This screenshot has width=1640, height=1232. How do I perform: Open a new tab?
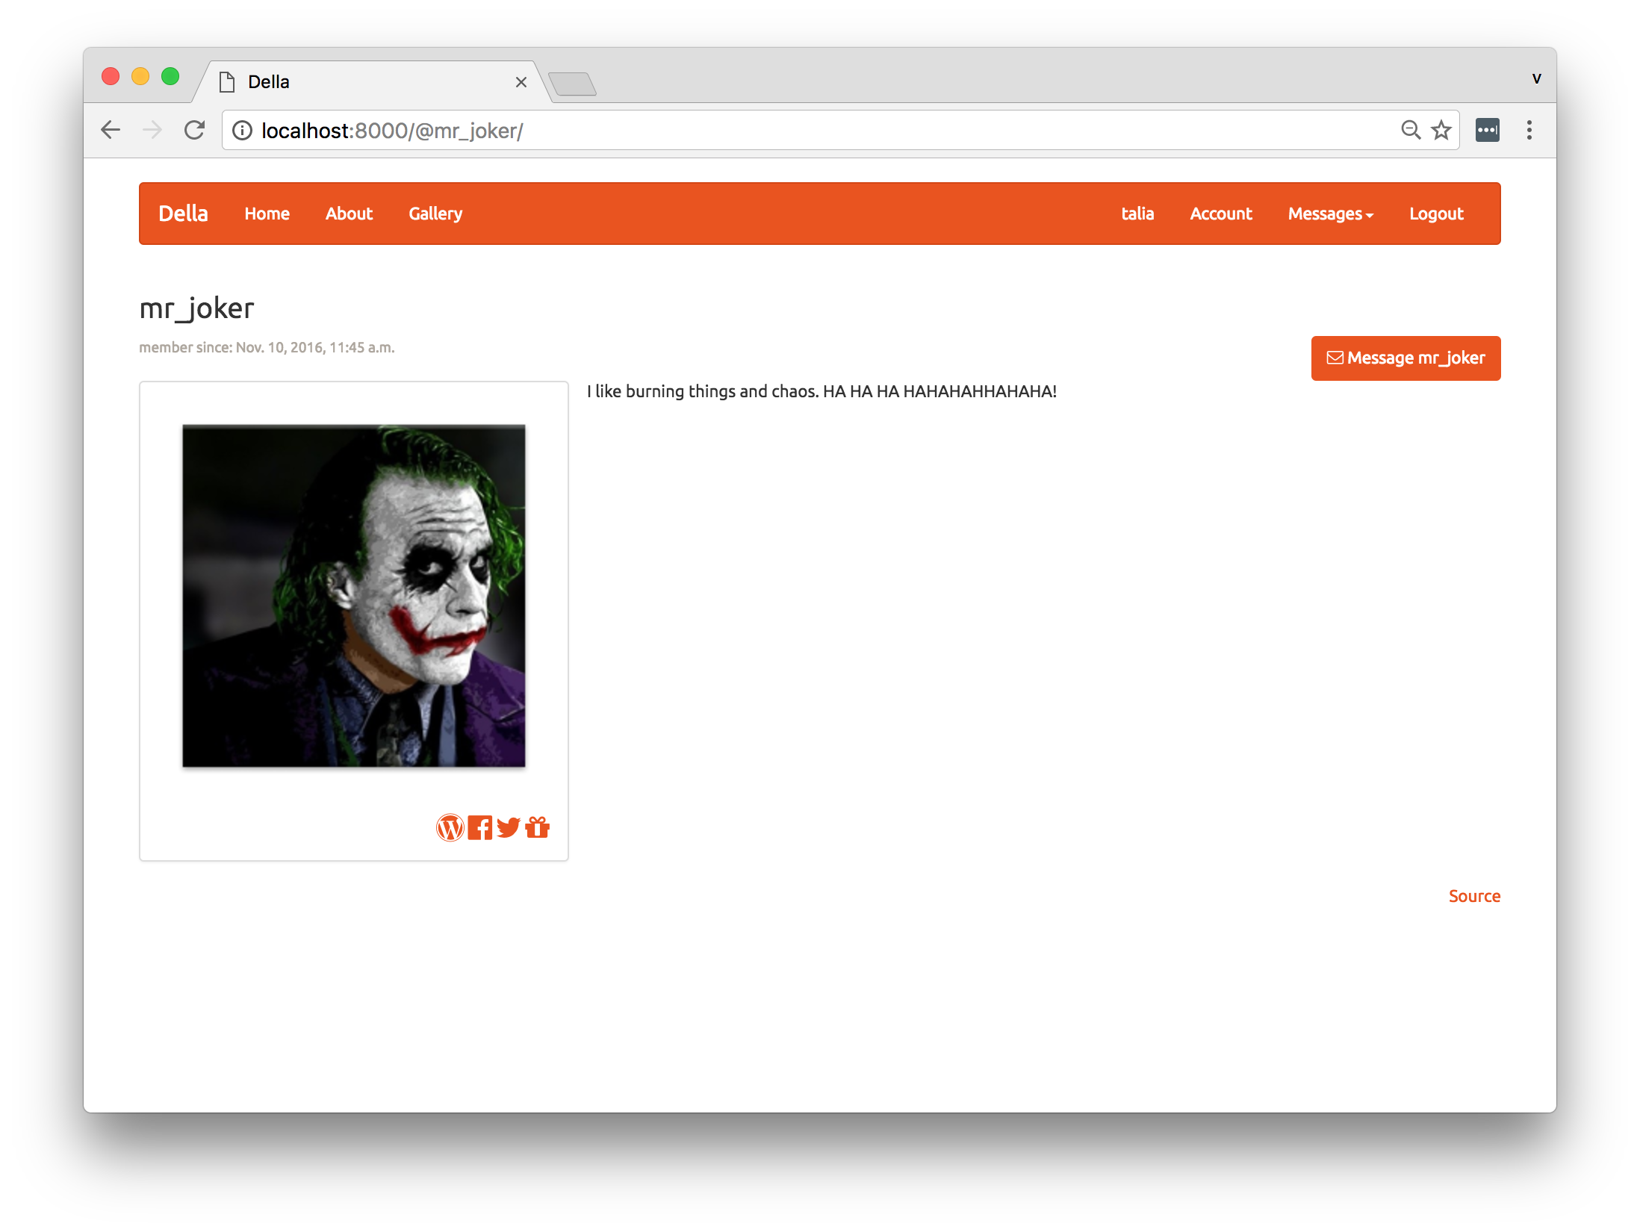click(x=573, y=84)
